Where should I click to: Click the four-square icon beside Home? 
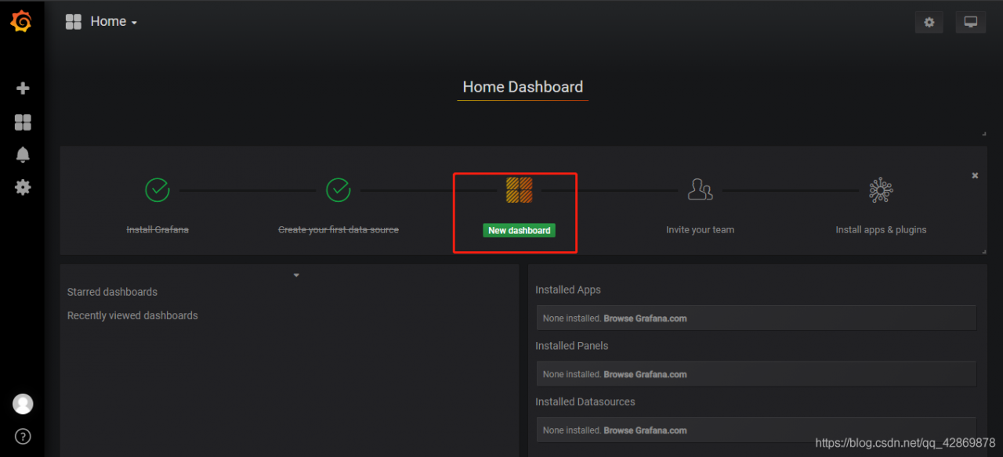pyautogui.click(x=74, y=22)
